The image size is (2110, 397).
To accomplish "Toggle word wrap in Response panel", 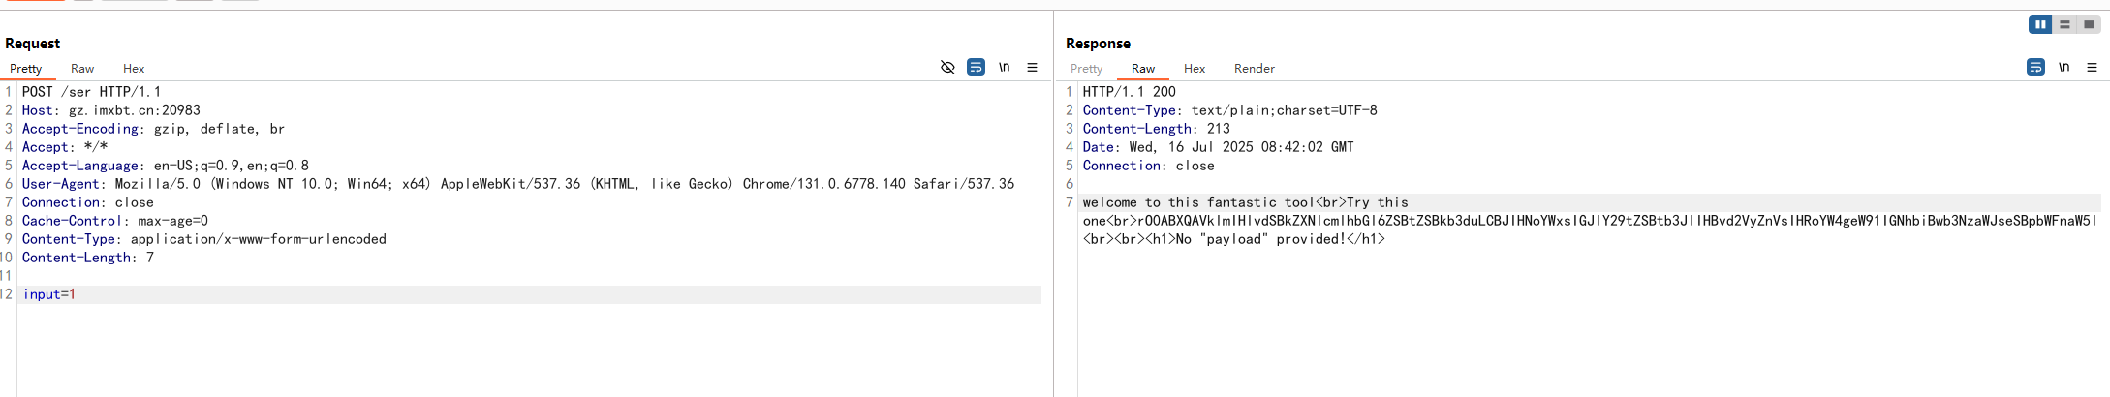I will point(2035,67).
